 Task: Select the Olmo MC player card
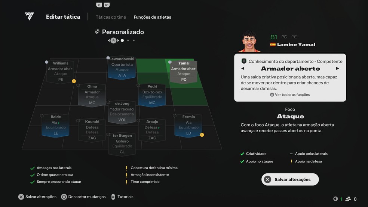point(92,95)
